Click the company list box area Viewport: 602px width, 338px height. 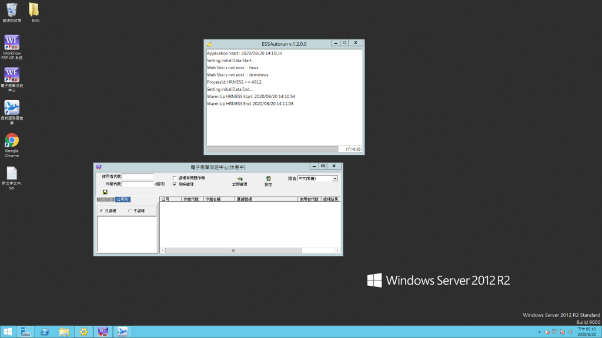coord(127,234)
